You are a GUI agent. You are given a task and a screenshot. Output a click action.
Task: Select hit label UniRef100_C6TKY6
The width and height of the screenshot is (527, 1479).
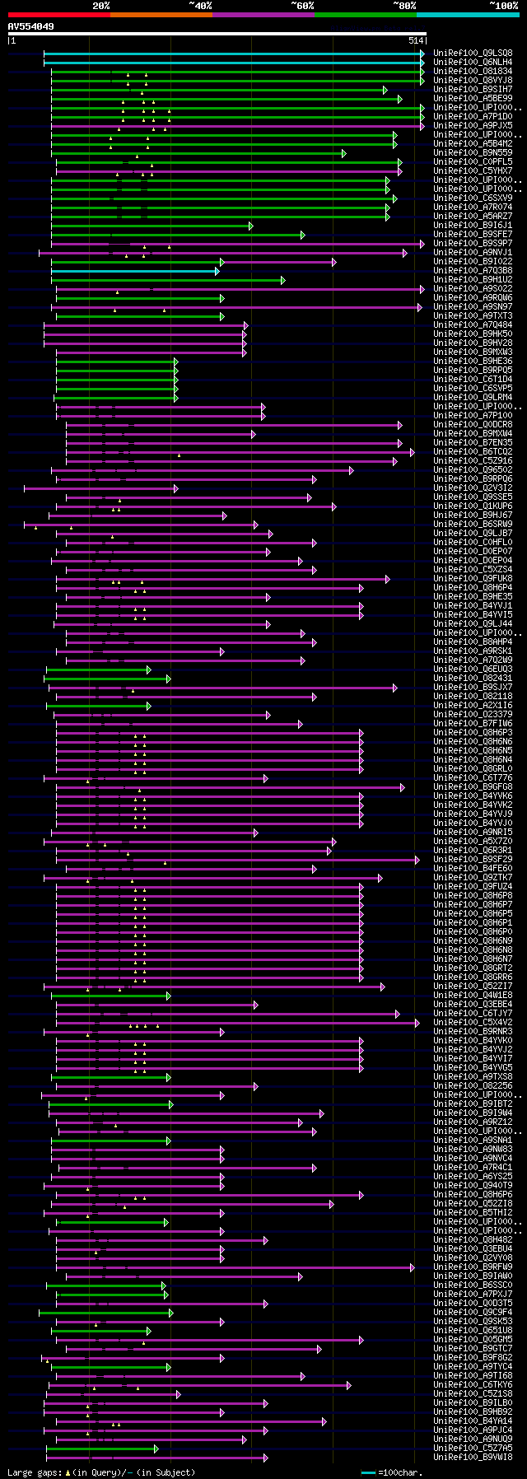[473, 1384]
